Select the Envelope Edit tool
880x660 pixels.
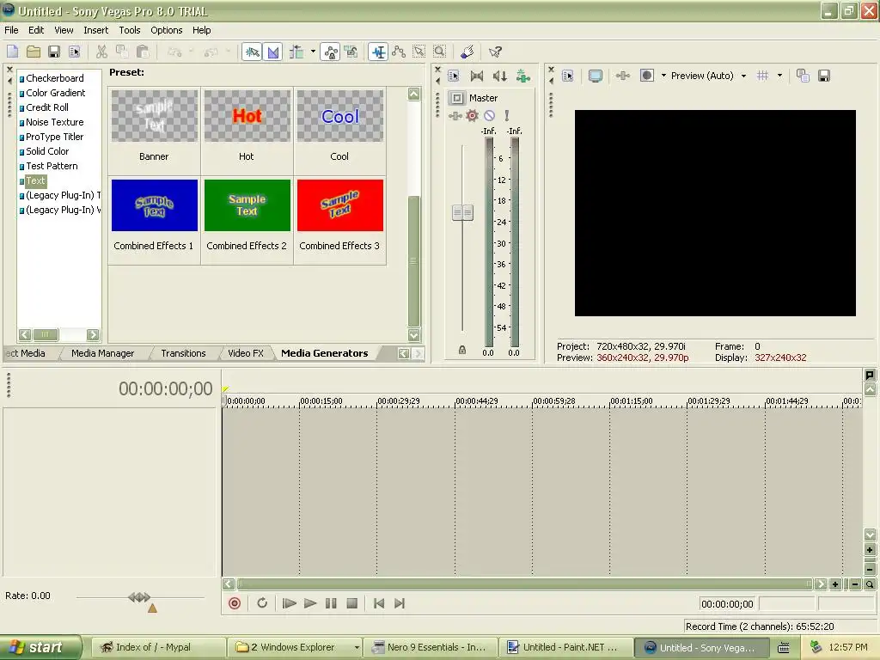click(399, 52)
